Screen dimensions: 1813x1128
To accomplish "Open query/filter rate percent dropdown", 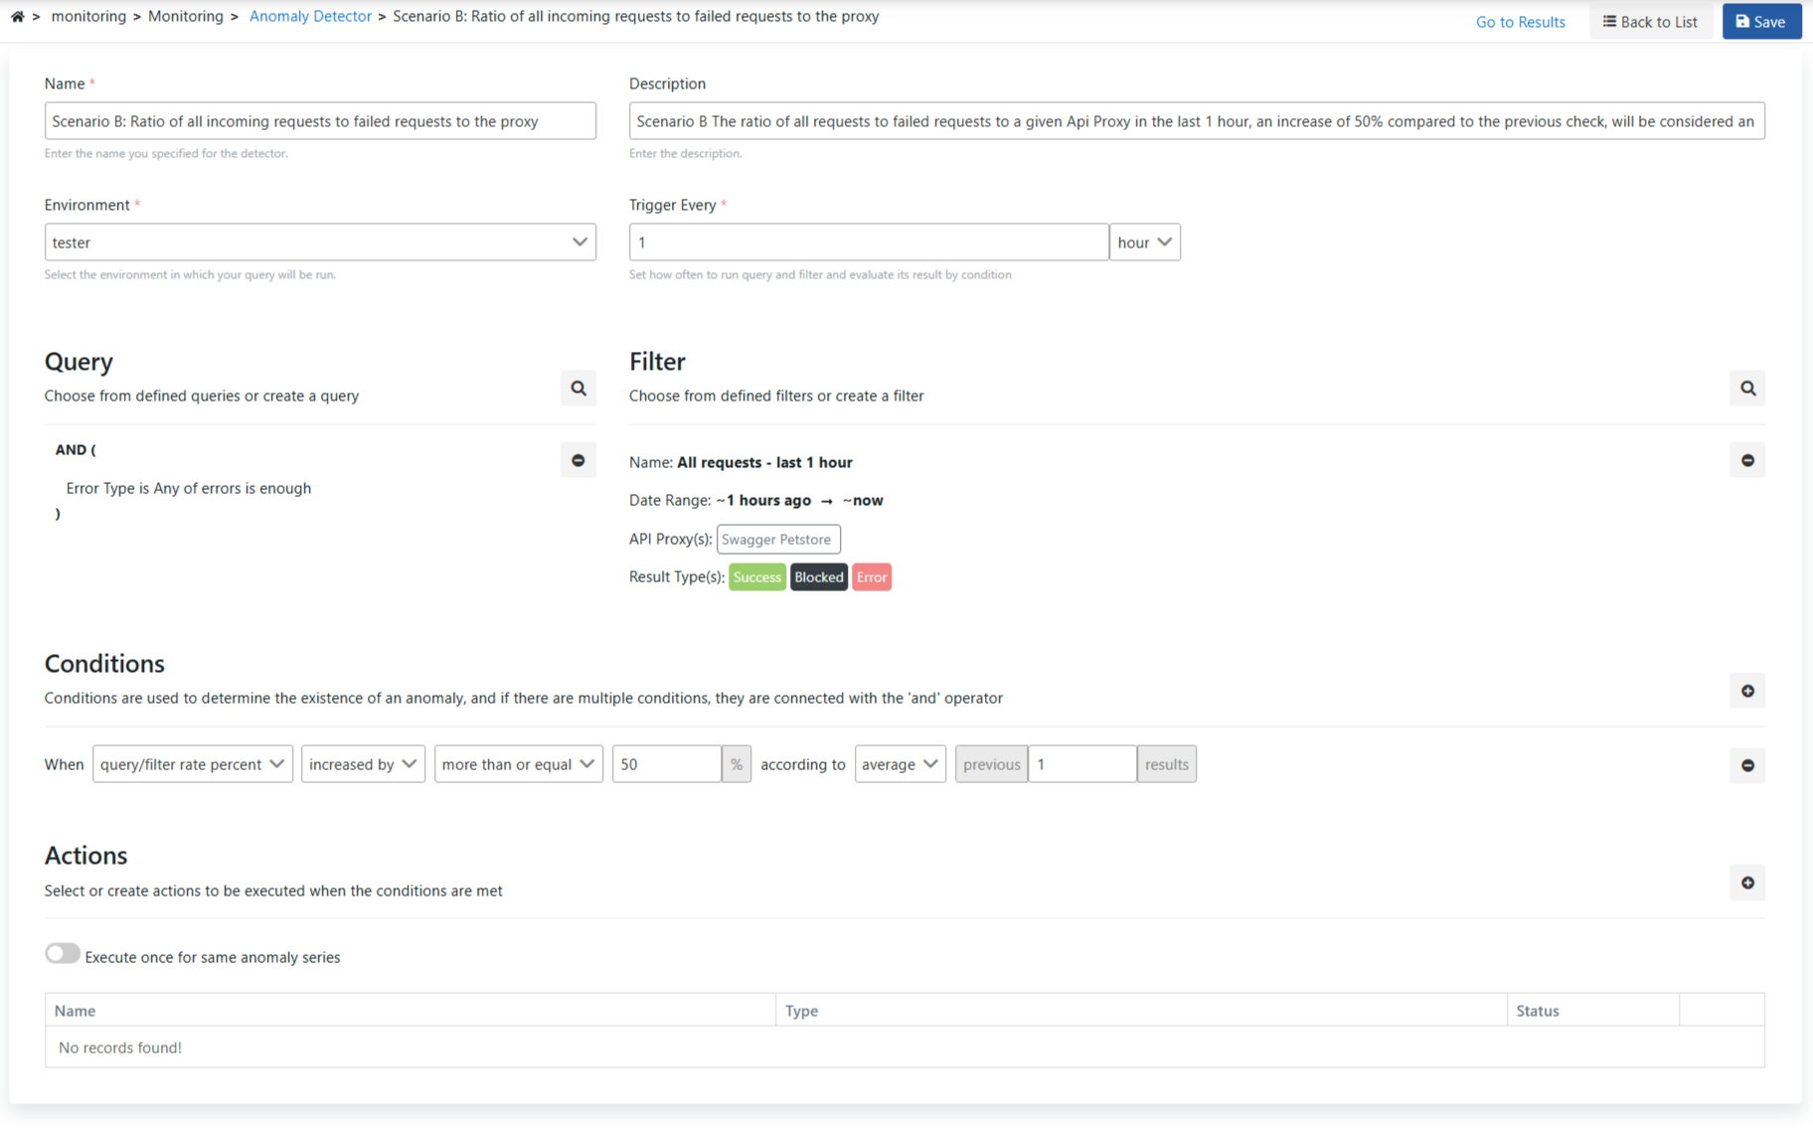I will 193,764.
